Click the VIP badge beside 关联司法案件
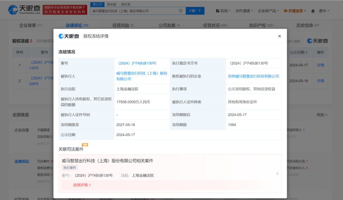Viewport: 343px width, 200px height. [85, 145]
